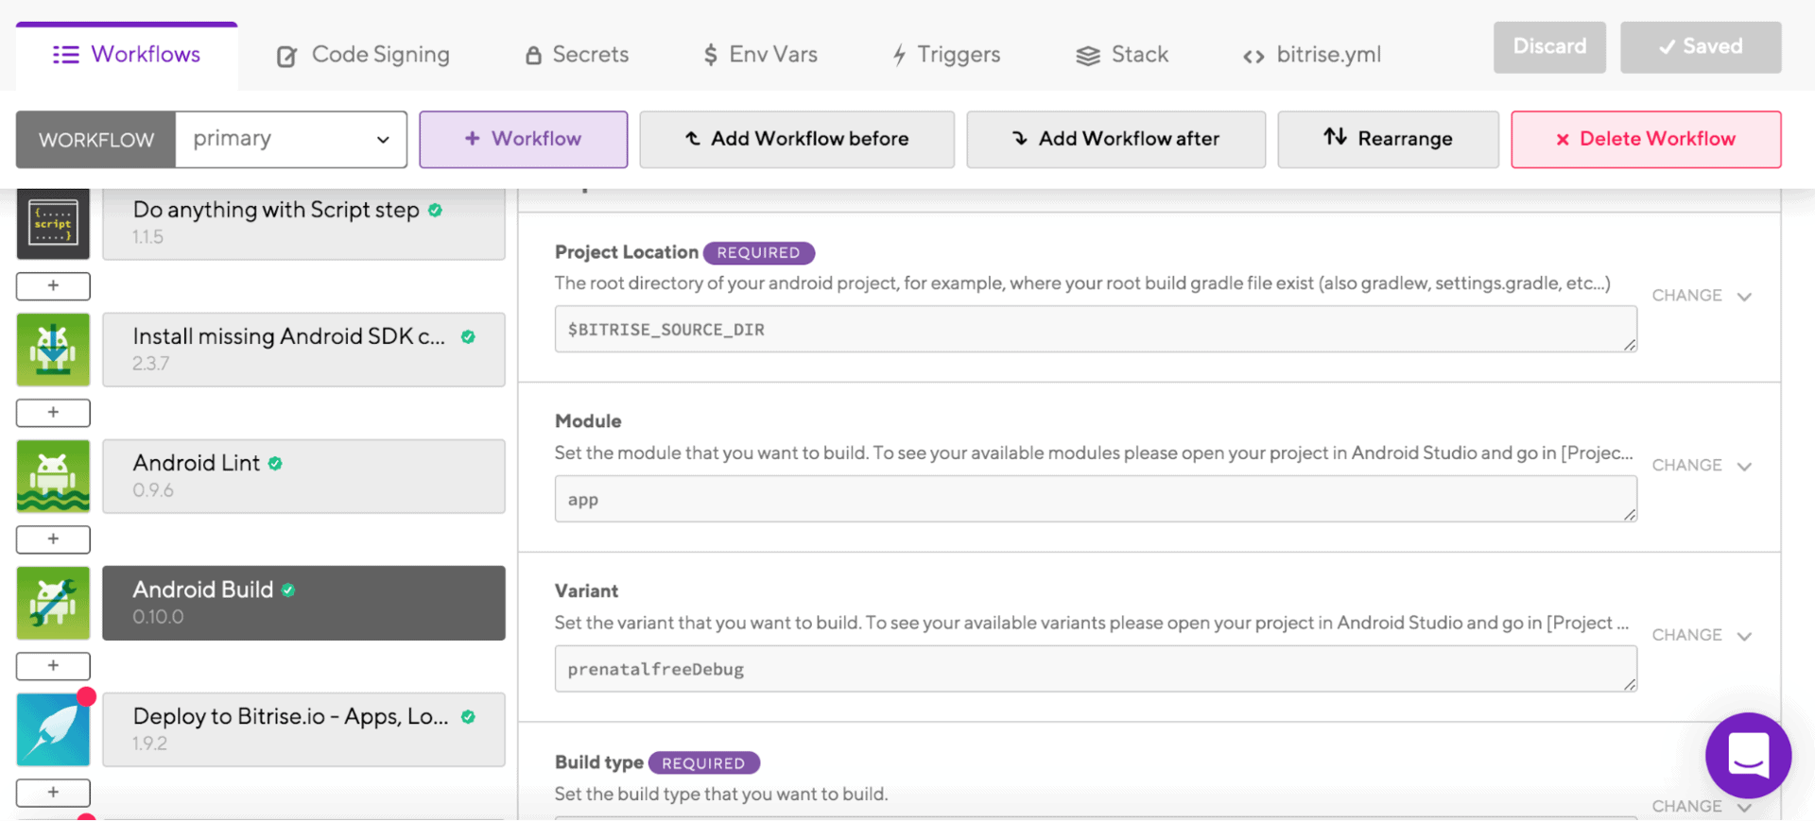Add step below Deploy to Bitrise.io
Image resolution: width=1815 pixels, height=821 pixels.
point(53,792)
